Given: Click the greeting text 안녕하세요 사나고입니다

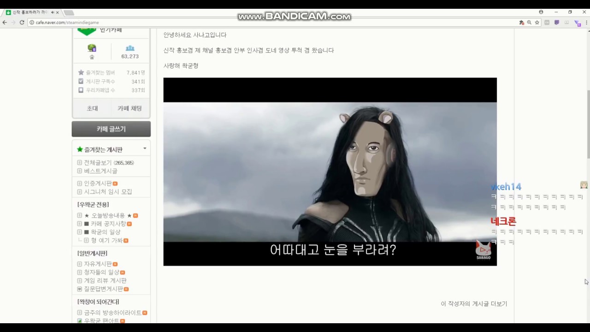Looking at the screenshot, I should click(x=195, y=35).
